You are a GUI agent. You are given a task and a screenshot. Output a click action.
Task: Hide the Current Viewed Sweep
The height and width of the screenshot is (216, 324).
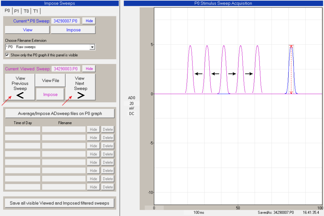(x=89, y=69)
